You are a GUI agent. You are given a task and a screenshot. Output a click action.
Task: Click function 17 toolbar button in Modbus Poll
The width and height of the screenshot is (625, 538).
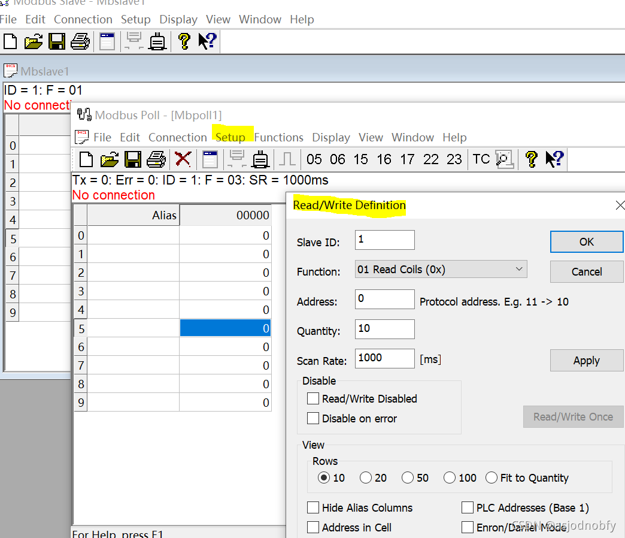tap(407, 159)
